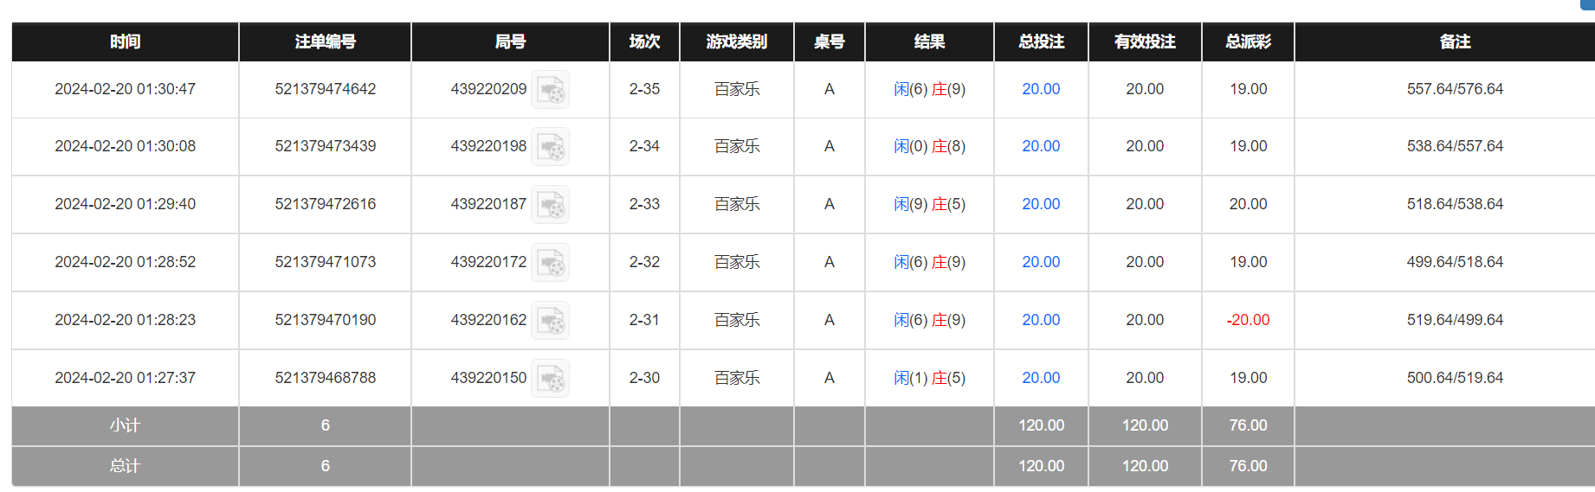Click the 总派彩 column header
1595x492 pixels.
[1248, 42]
